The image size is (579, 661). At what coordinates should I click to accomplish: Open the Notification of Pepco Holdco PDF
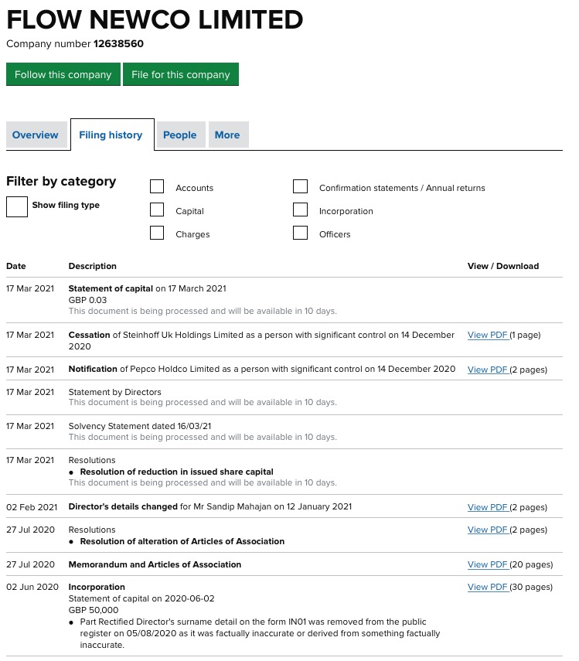click(x=486, y=370)
